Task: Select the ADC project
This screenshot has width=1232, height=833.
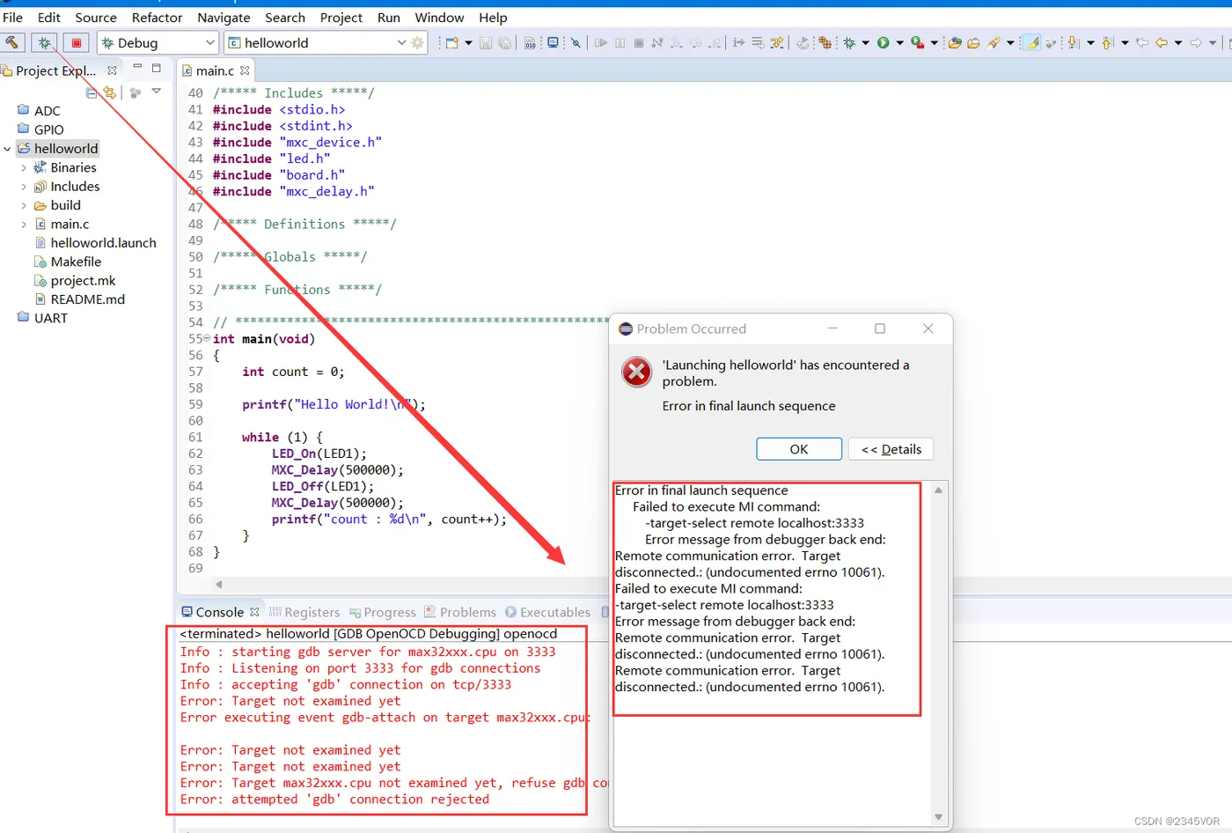Action: [47, 111]
